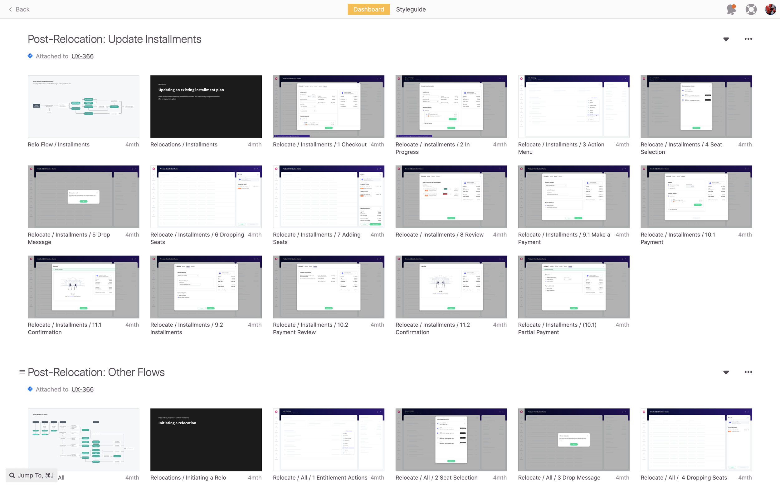Open the Initiating a relocation thumbnail
Screen dimensions: 780x488
[206, 440]
